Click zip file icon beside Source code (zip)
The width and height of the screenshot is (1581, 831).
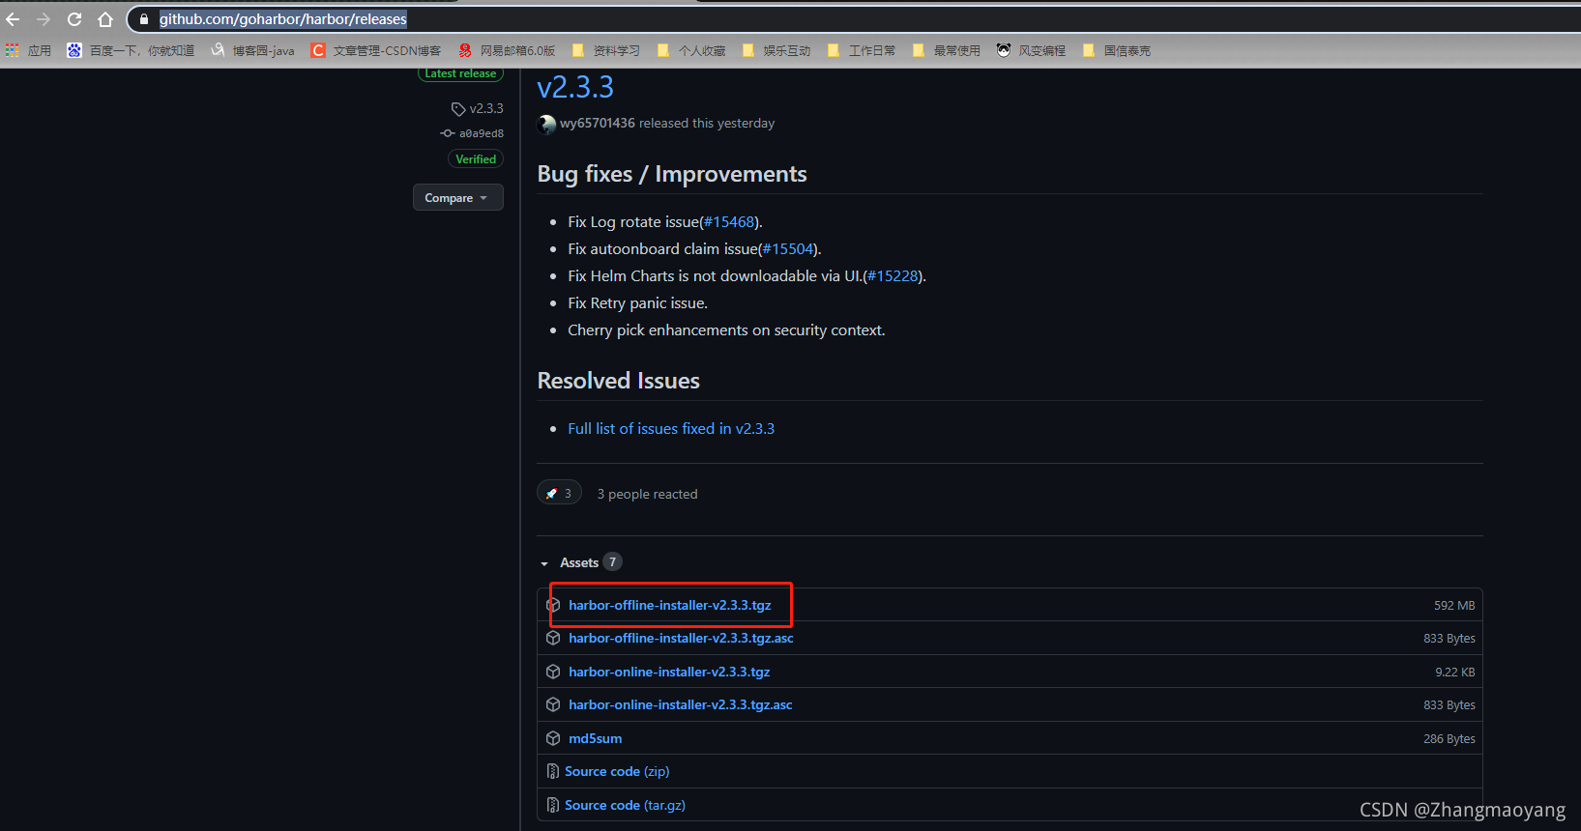click(x=553, y=771)
